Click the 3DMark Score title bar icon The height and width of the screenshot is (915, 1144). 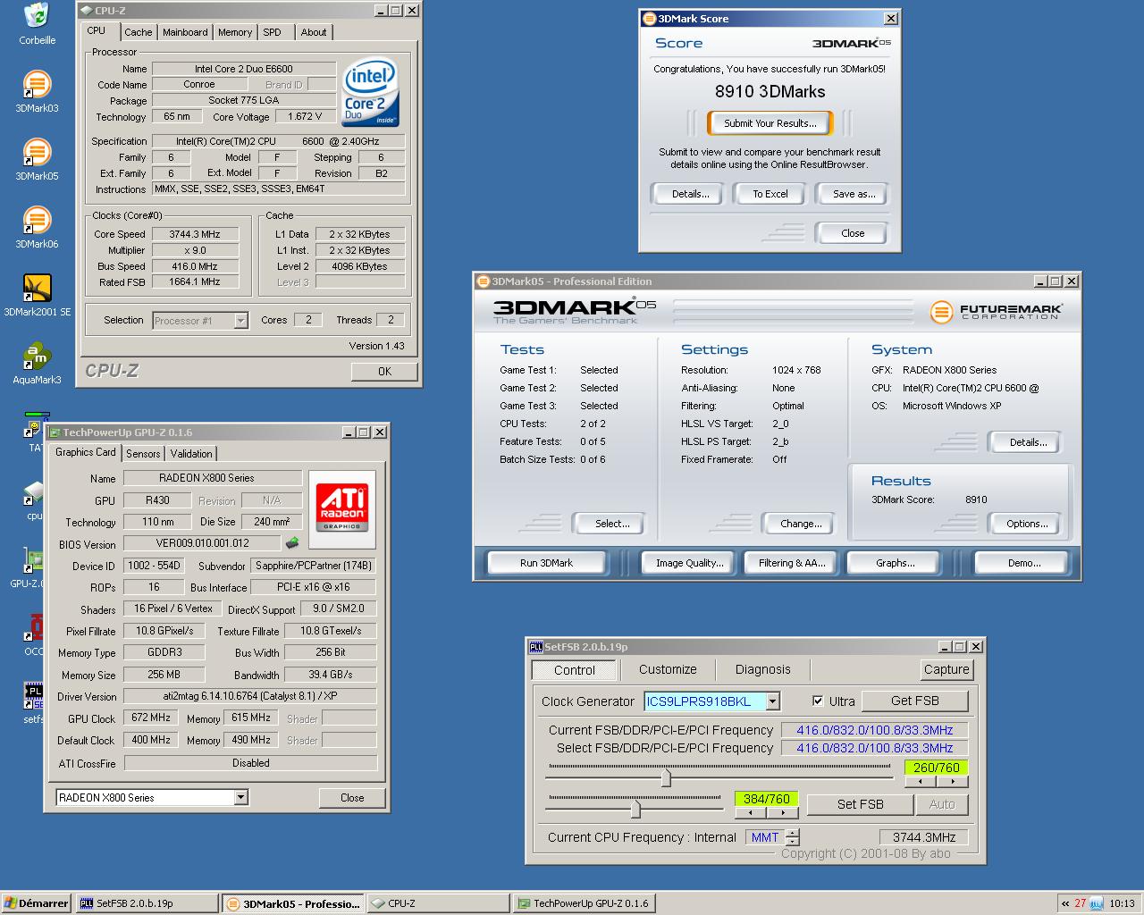pos(650,19)
